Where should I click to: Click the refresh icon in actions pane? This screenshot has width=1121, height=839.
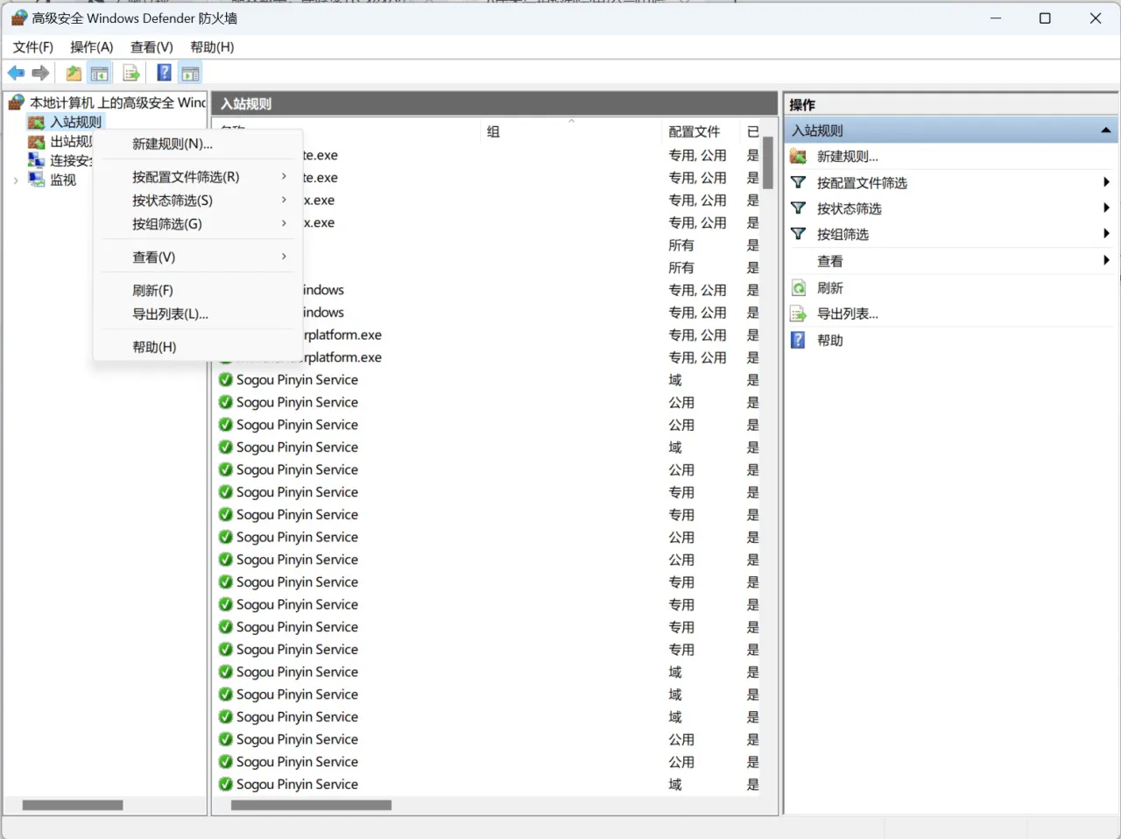click(799, 288)
